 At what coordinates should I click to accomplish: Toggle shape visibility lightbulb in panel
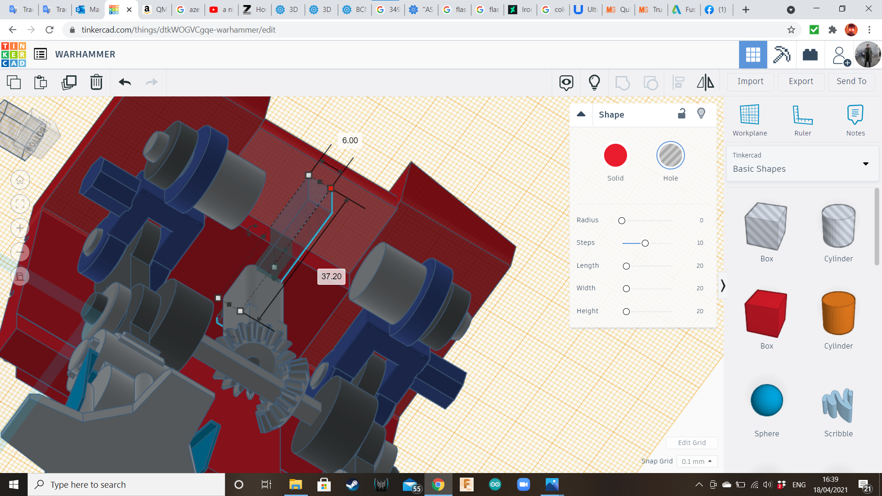pos(701,114)
